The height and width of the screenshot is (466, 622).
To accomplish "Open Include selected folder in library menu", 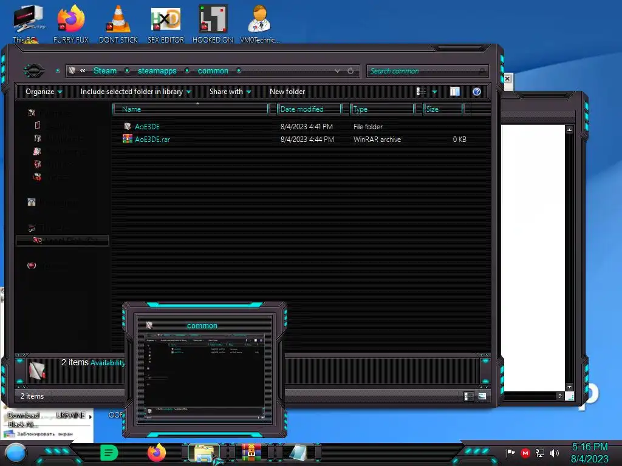I will pyautogui.click(x=135, y=92).
